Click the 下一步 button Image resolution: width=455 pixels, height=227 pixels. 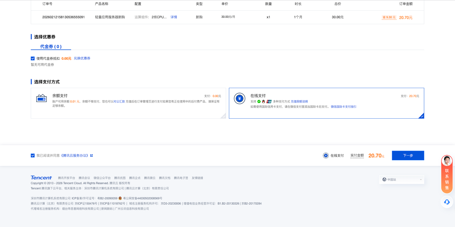pyautogui.click(x=408, y=156)
